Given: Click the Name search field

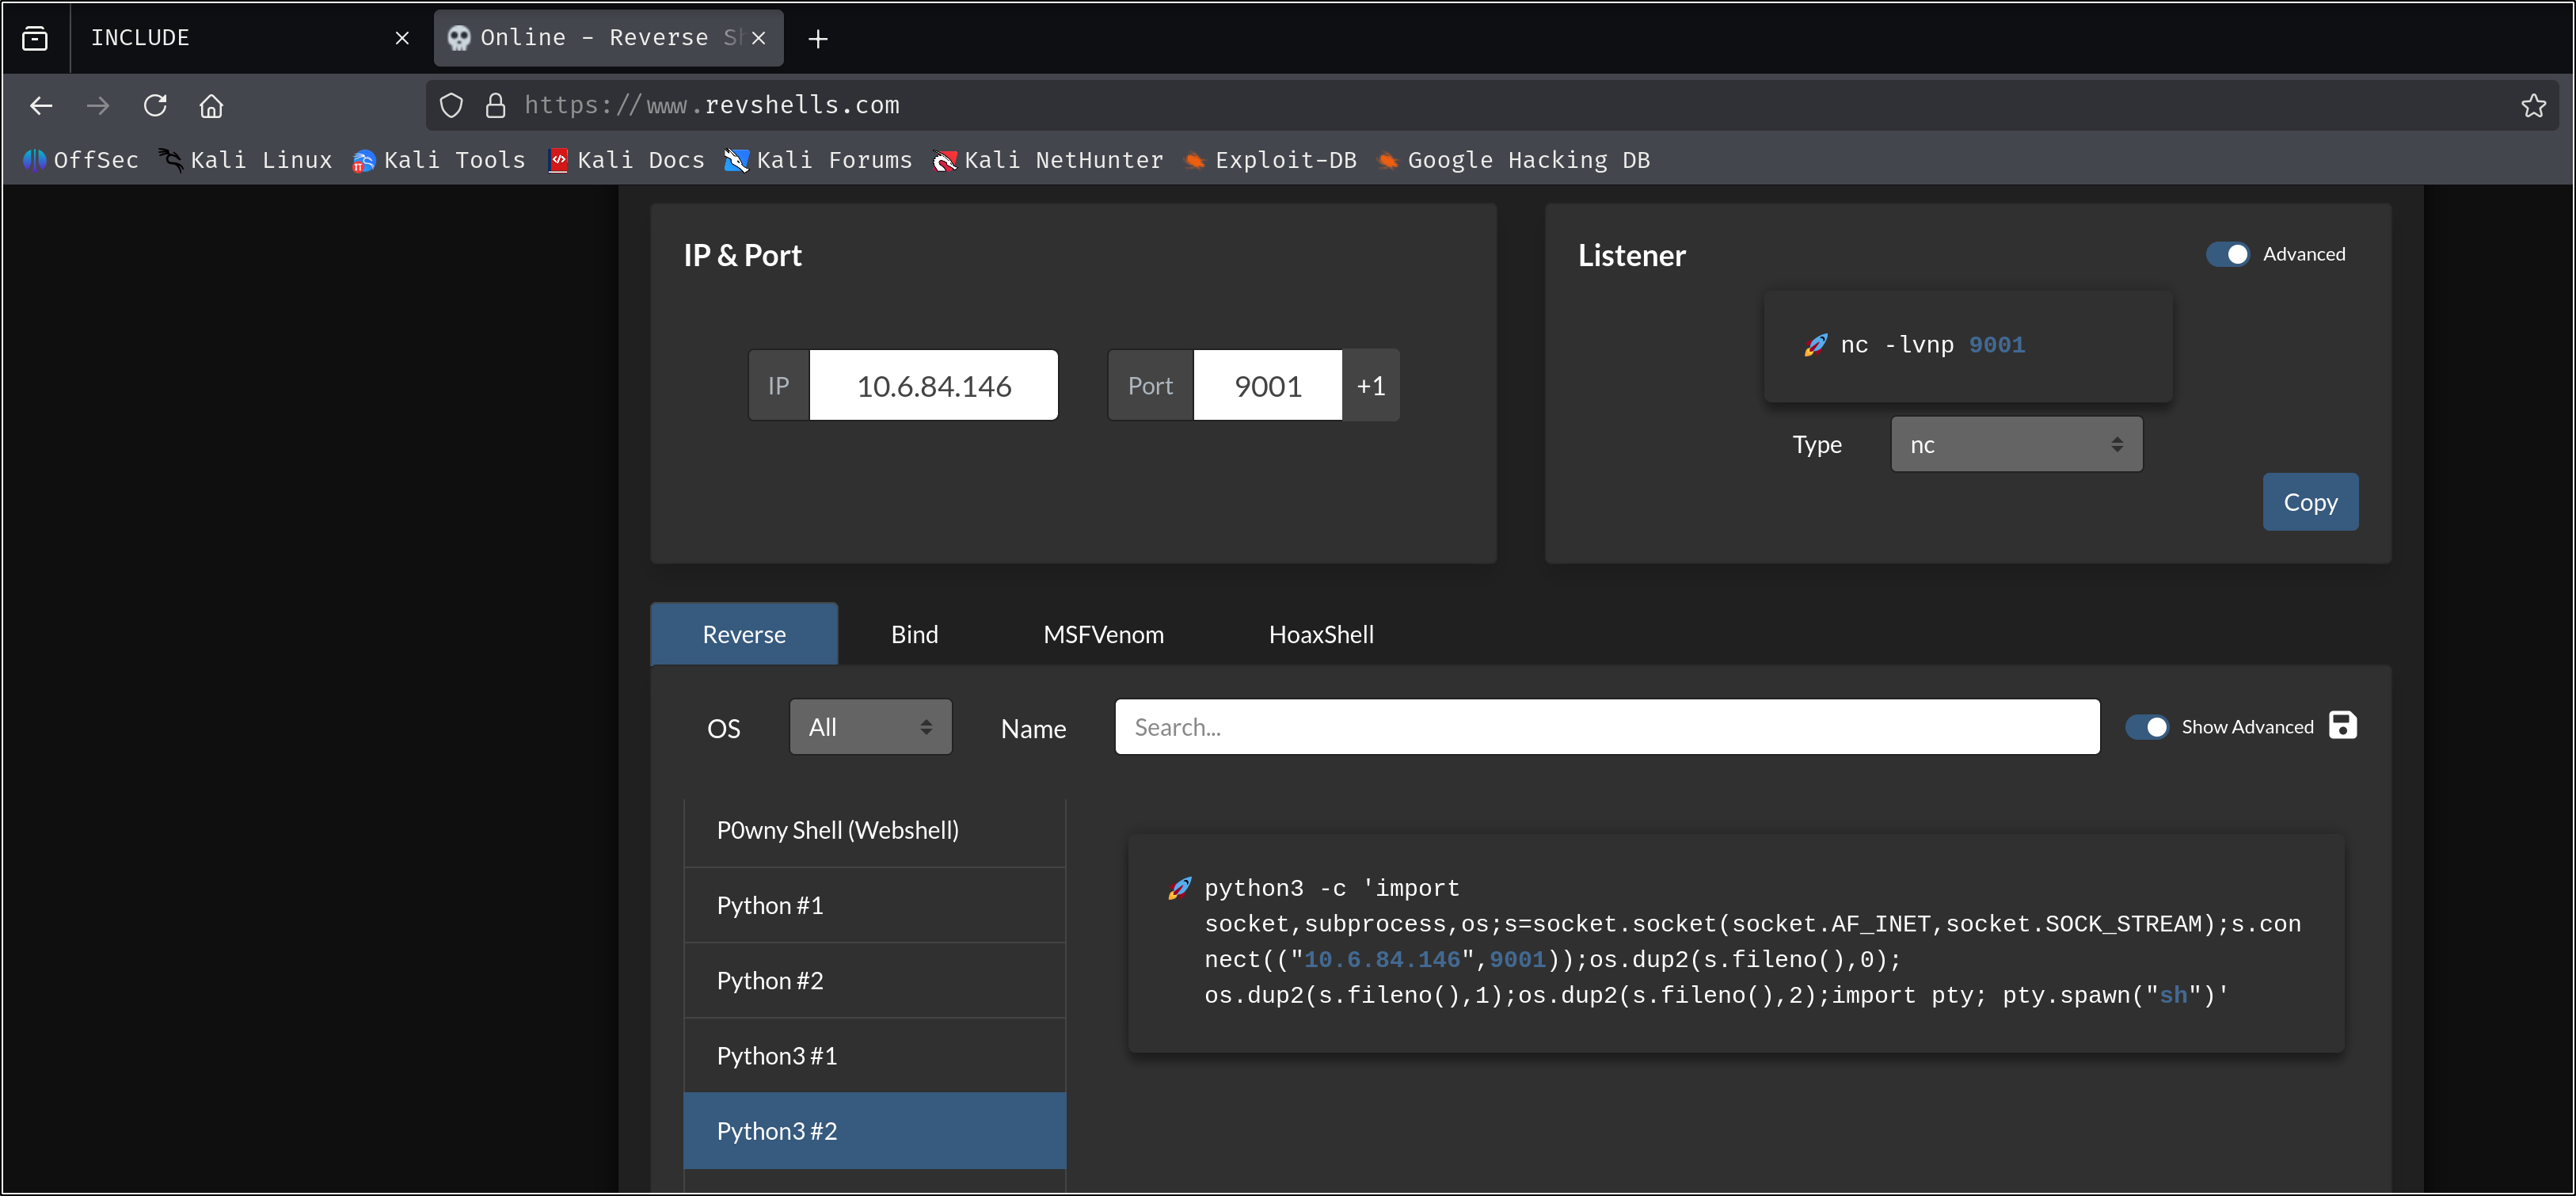Looking at the screenshot, I should click(x=1606, y=727).
